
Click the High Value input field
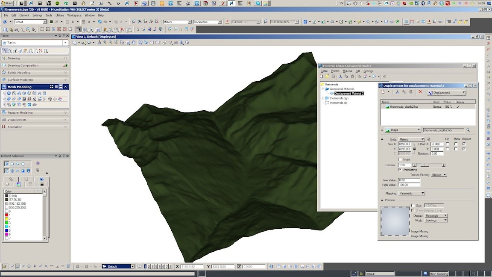(x=409, y=185)
